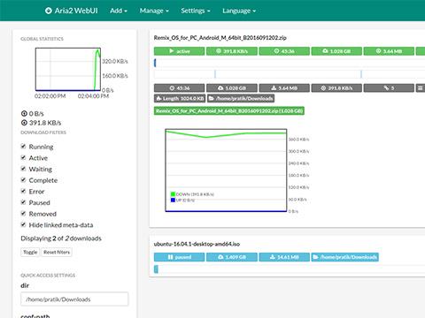Click the Length 1024.0 KB badge
This screenshot has width=425, height=318.
(180, 98)
